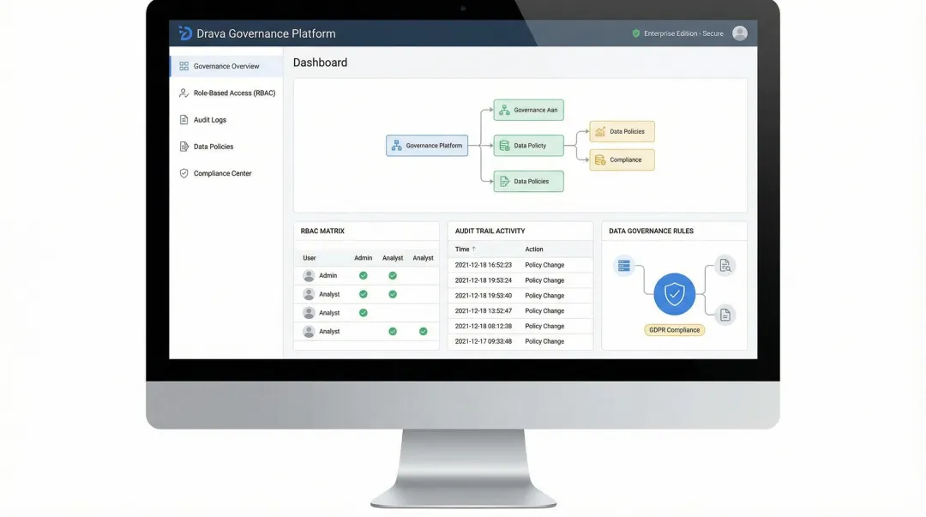Toggle the Analyst checkmark in the second row

click(393, 293)
